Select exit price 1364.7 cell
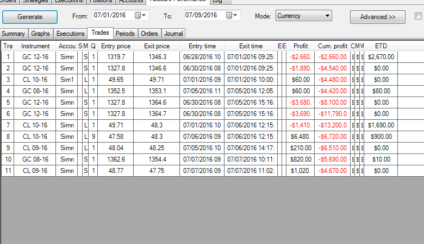Viewport: 424px width, 244px height. pos(157,114)
